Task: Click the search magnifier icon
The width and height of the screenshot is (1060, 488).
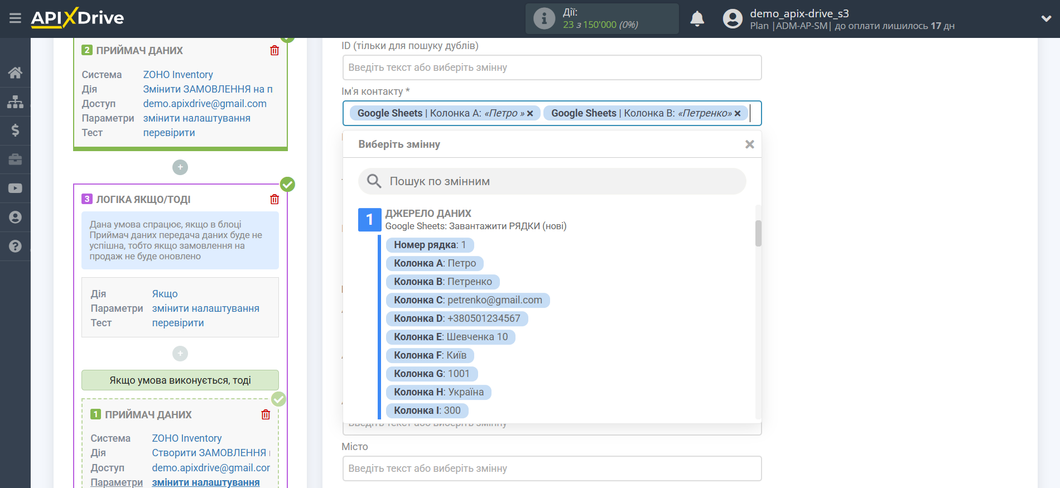Action: [374, 181]
